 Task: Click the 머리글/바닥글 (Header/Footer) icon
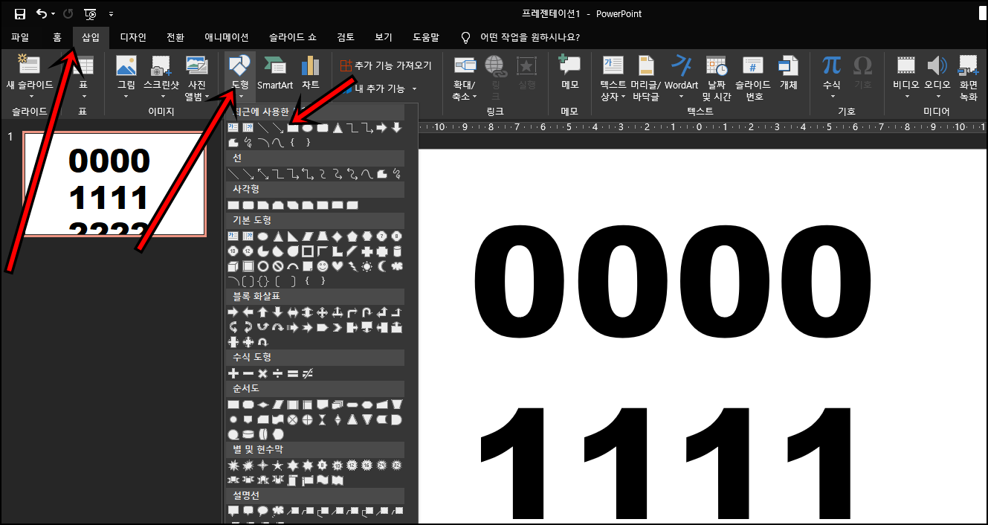click(x=645, y=65)
